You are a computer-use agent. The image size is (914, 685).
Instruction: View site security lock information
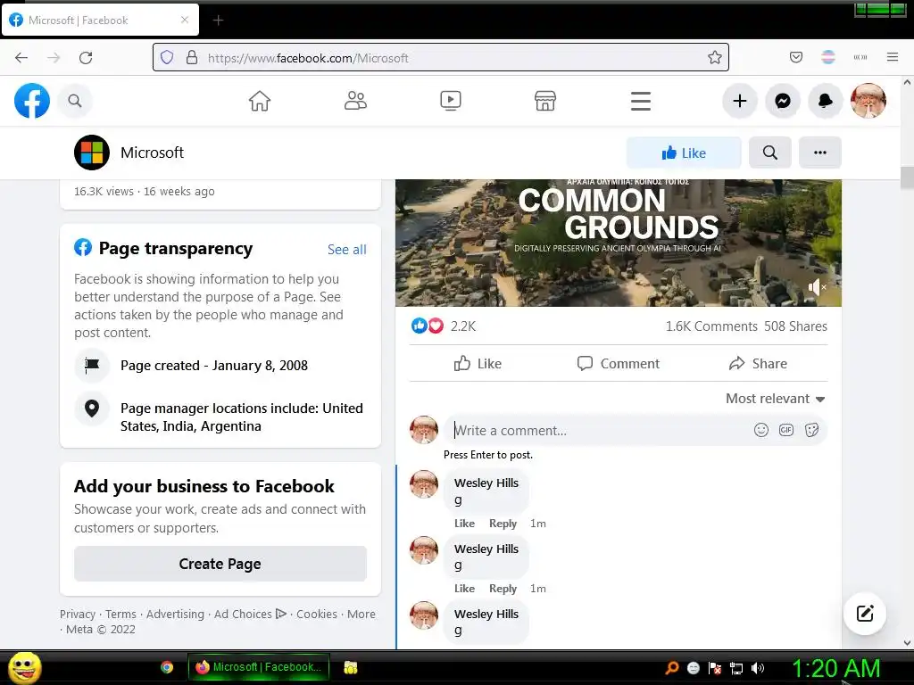[x=192, y=57]
